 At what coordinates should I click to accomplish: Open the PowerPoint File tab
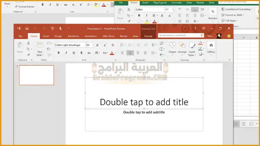coord(20,36)
